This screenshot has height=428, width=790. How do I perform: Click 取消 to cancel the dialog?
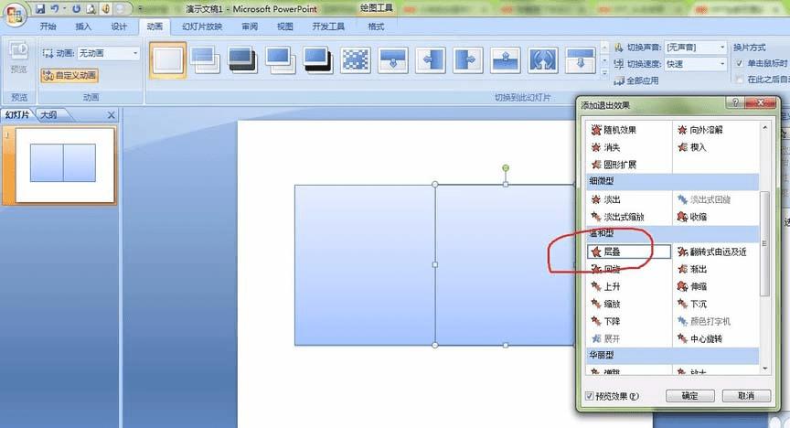click(746, 396)
